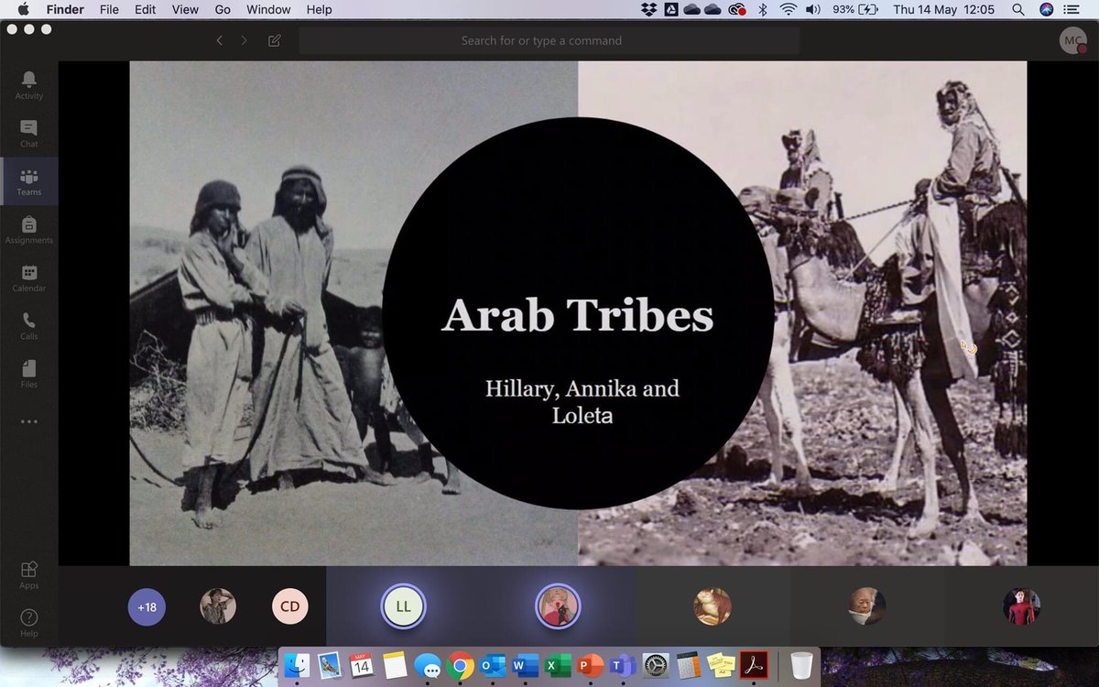Go back with the navigation arrow

(x=219, y=40)
